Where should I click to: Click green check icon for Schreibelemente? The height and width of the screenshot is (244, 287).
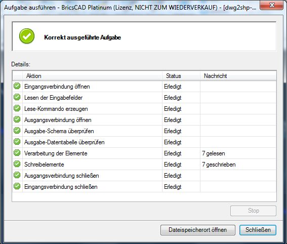point(17,164)
